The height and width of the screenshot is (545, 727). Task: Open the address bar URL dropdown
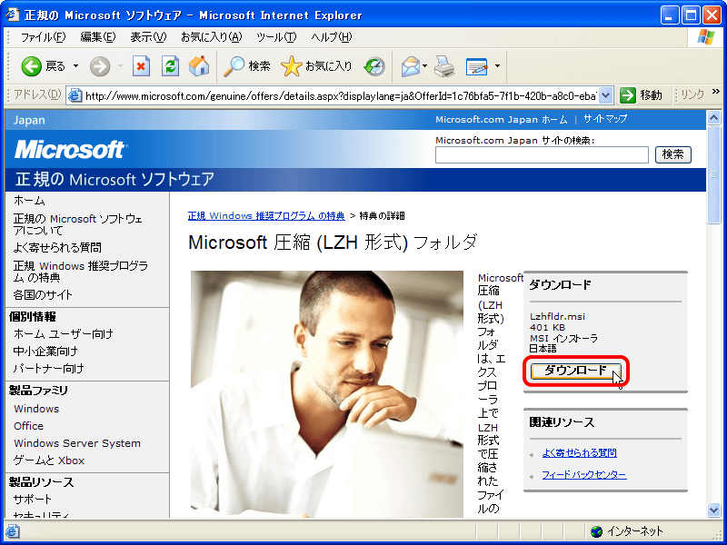point(605,95)
